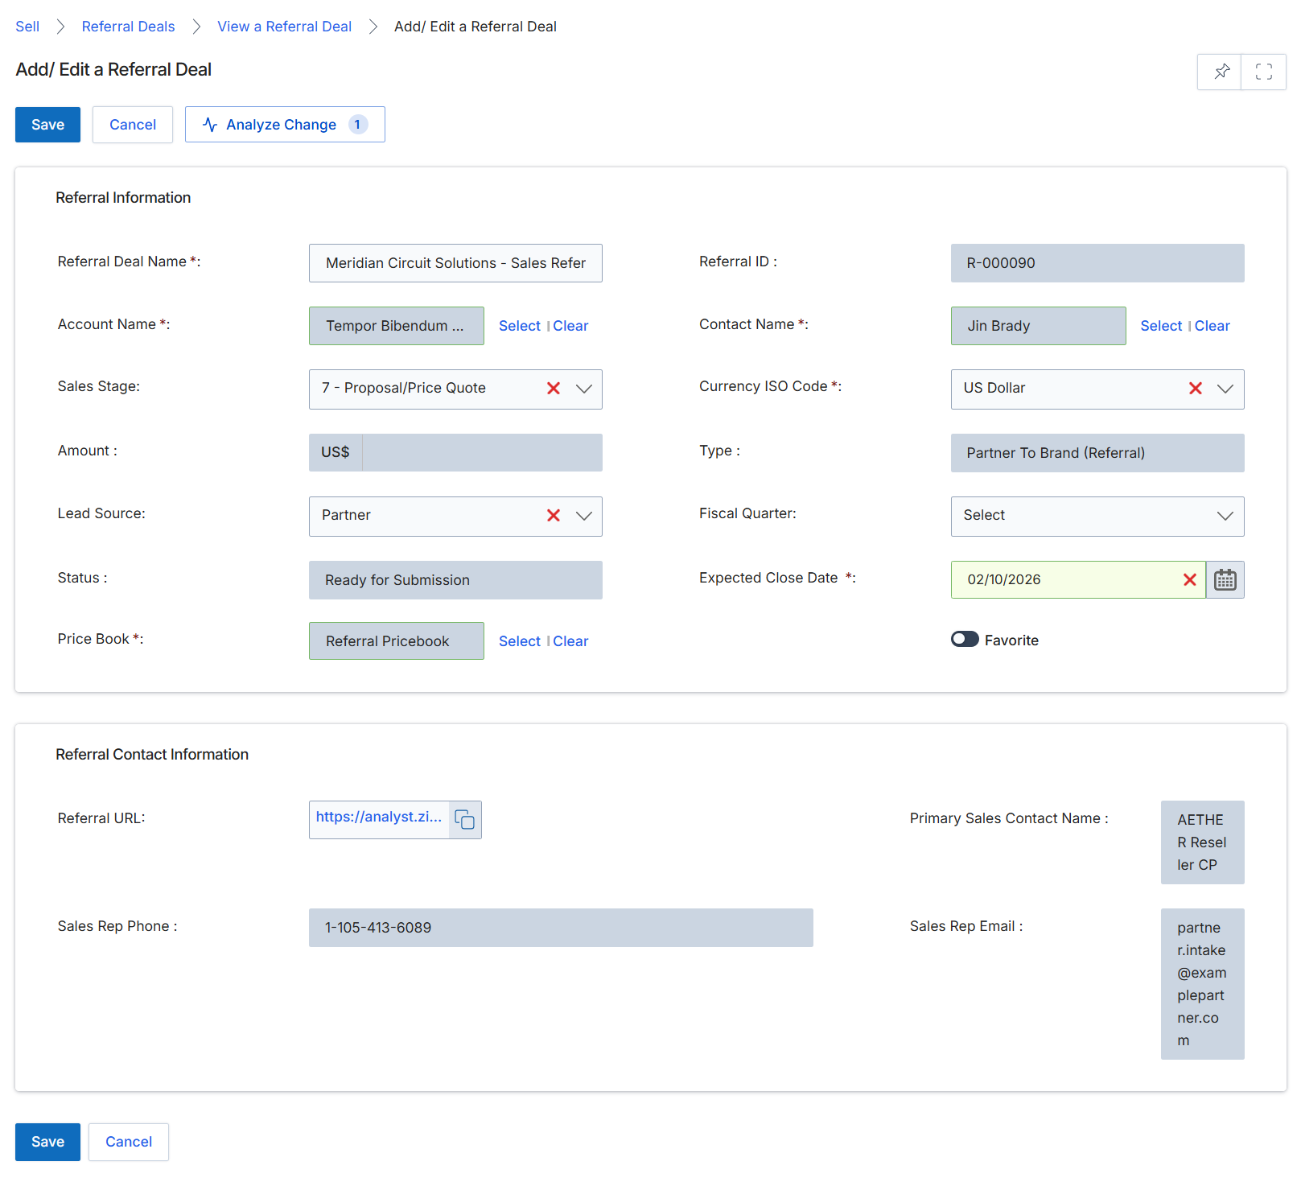Viewport: 1301px width, 1182px height.
Task: Click the Jin Brady contact field
Action: click(x=1038, y=326)
